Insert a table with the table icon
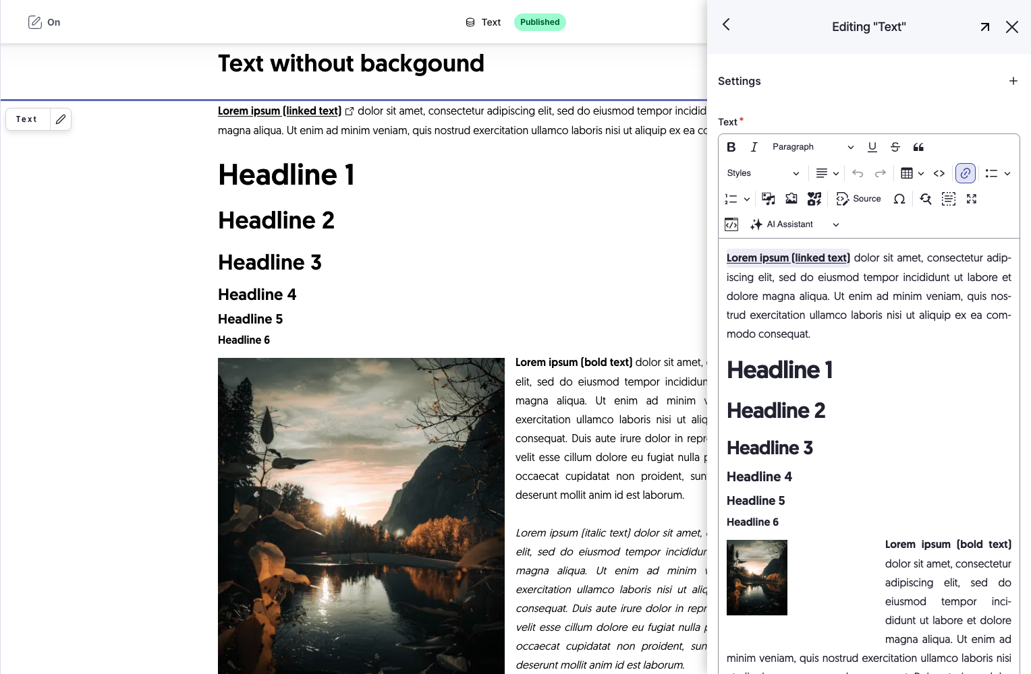1031x674 pixels. 907,173
